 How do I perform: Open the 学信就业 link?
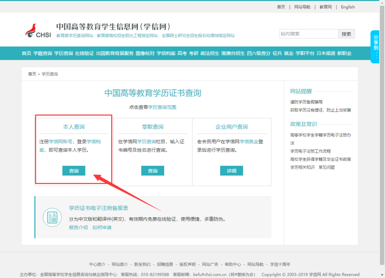point(249,141)
